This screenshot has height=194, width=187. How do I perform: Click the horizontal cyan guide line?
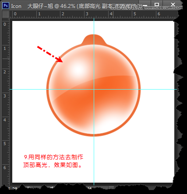tap(93, 89)
